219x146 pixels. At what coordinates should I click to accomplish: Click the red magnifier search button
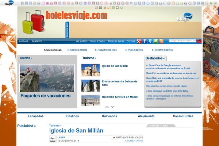(199, 41)
